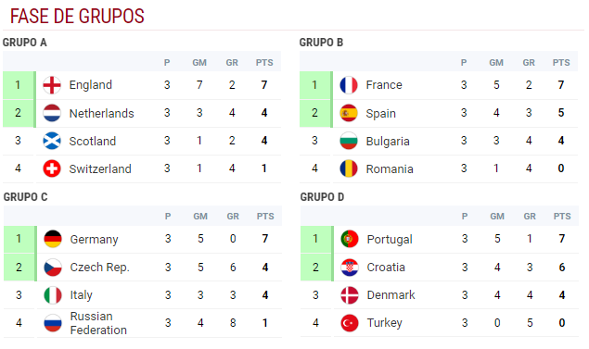Click the Turkey flag icon
The image size is (589, 349).
click(x=350, y=323)
